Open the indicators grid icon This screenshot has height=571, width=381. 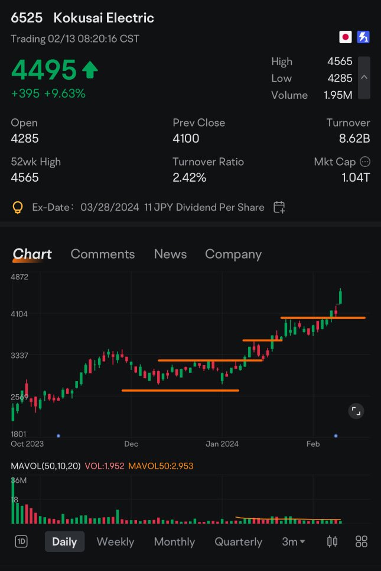[362, 541]
